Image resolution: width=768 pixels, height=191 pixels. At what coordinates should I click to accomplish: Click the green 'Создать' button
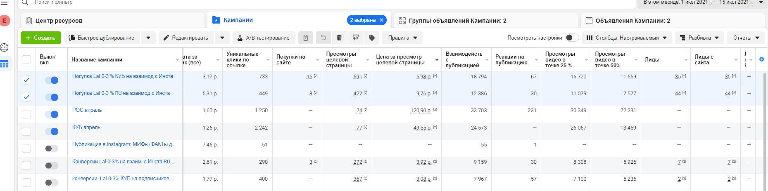click(x=41, y=38)
